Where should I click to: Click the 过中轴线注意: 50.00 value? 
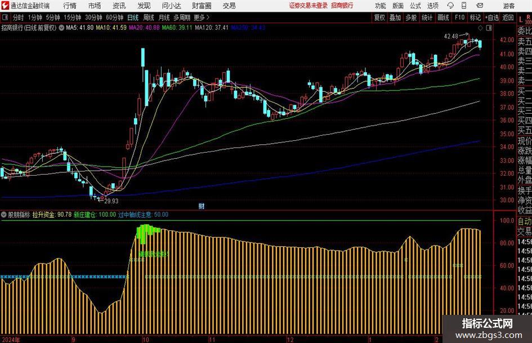(x=143, y=215)
